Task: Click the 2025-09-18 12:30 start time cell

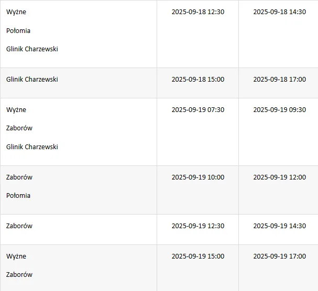Action: tap(198, 12)
